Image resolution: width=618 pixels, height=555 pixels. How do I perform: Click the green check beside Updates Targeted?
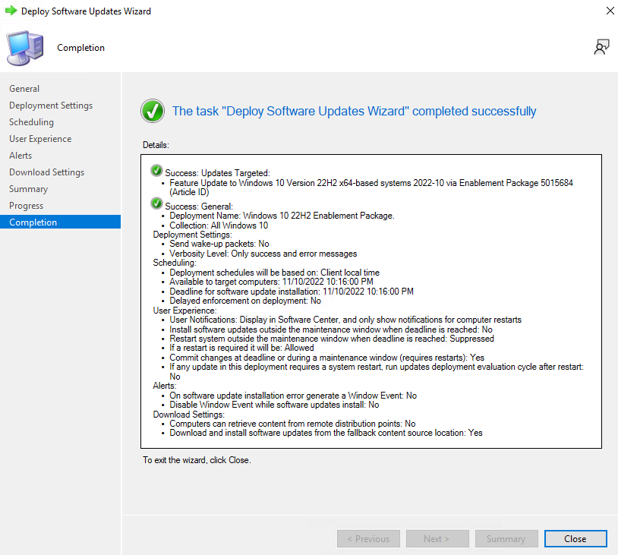pos(156,171)
